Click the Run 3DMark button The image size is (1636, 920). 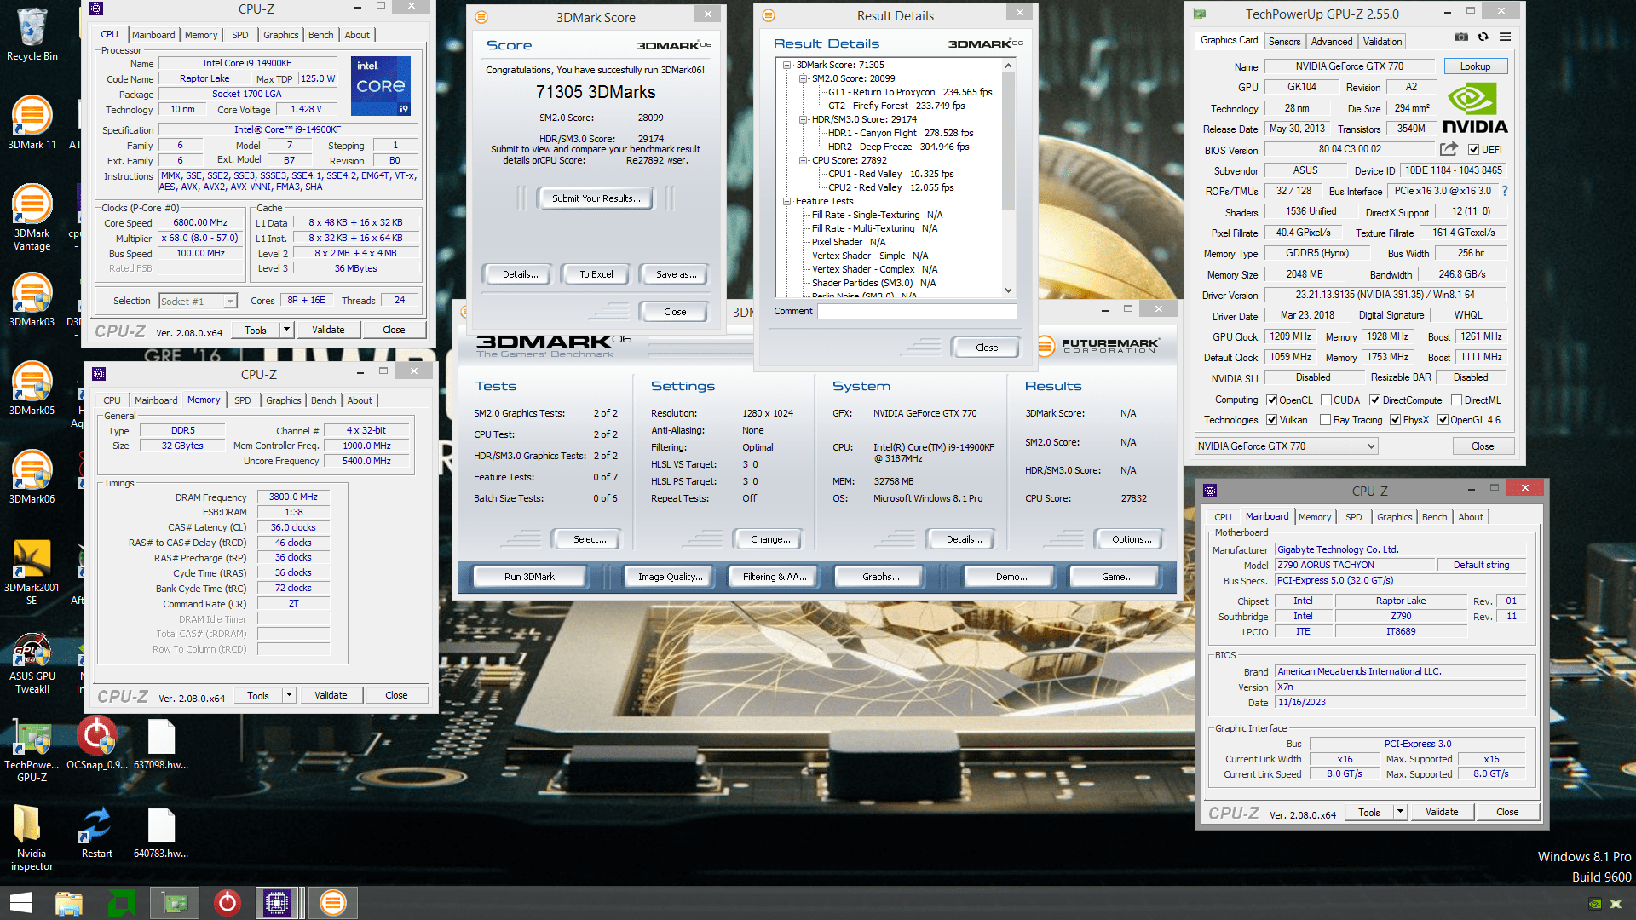click(528, 577)
